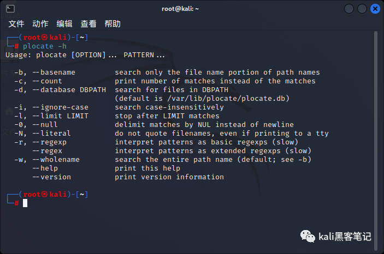Click the Usage: plocate line

[85, 55]
